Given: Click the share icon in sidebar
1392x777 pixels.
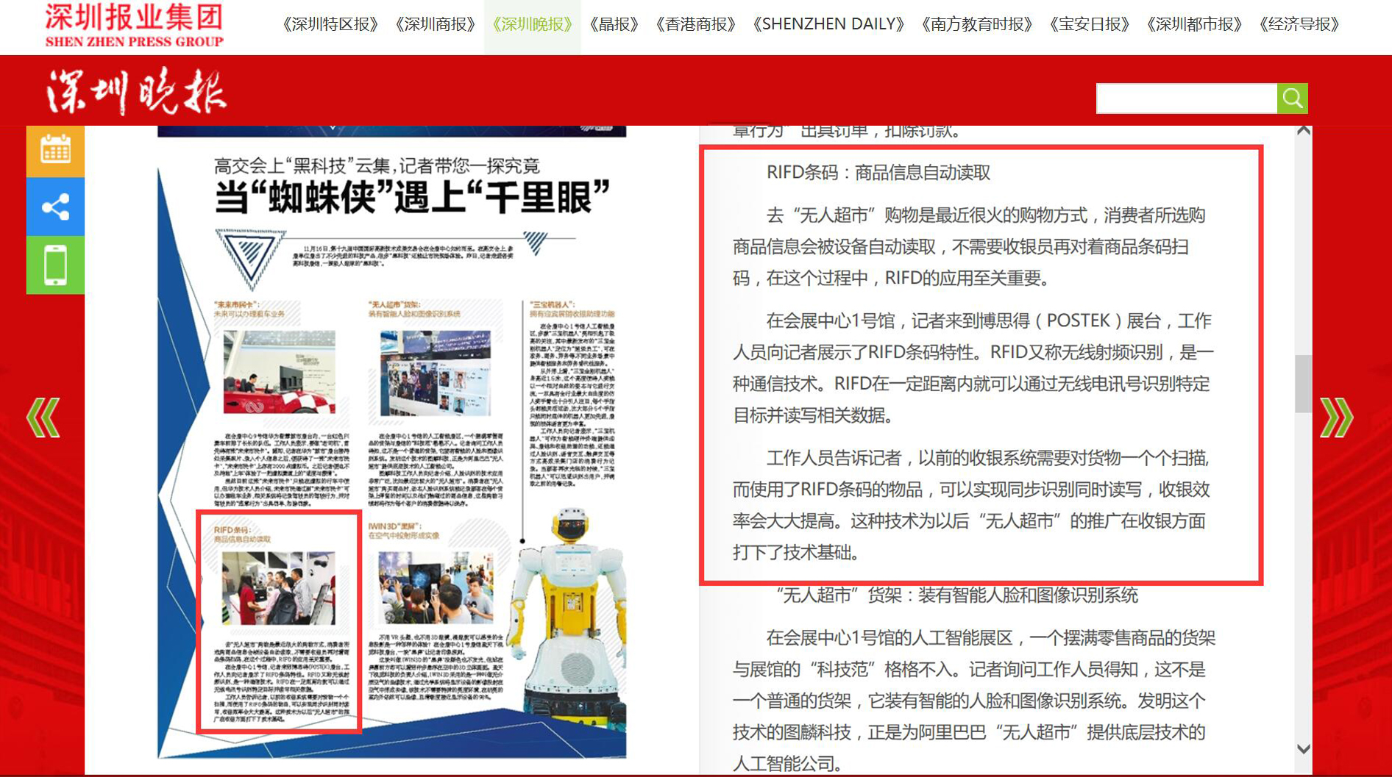Looking at the screenshot, I should [x=55, y=207].
